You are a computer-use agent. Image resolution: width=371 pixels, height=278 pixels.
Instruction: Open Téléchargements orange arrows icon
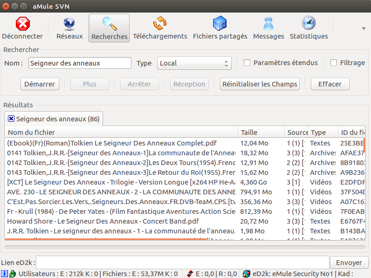pos(160,23)
